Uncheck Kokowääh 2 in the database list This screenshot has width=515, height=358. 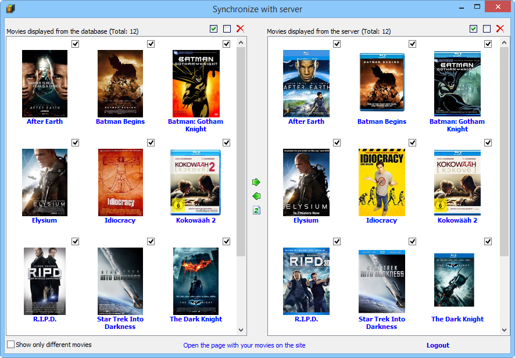pos(226,142)
